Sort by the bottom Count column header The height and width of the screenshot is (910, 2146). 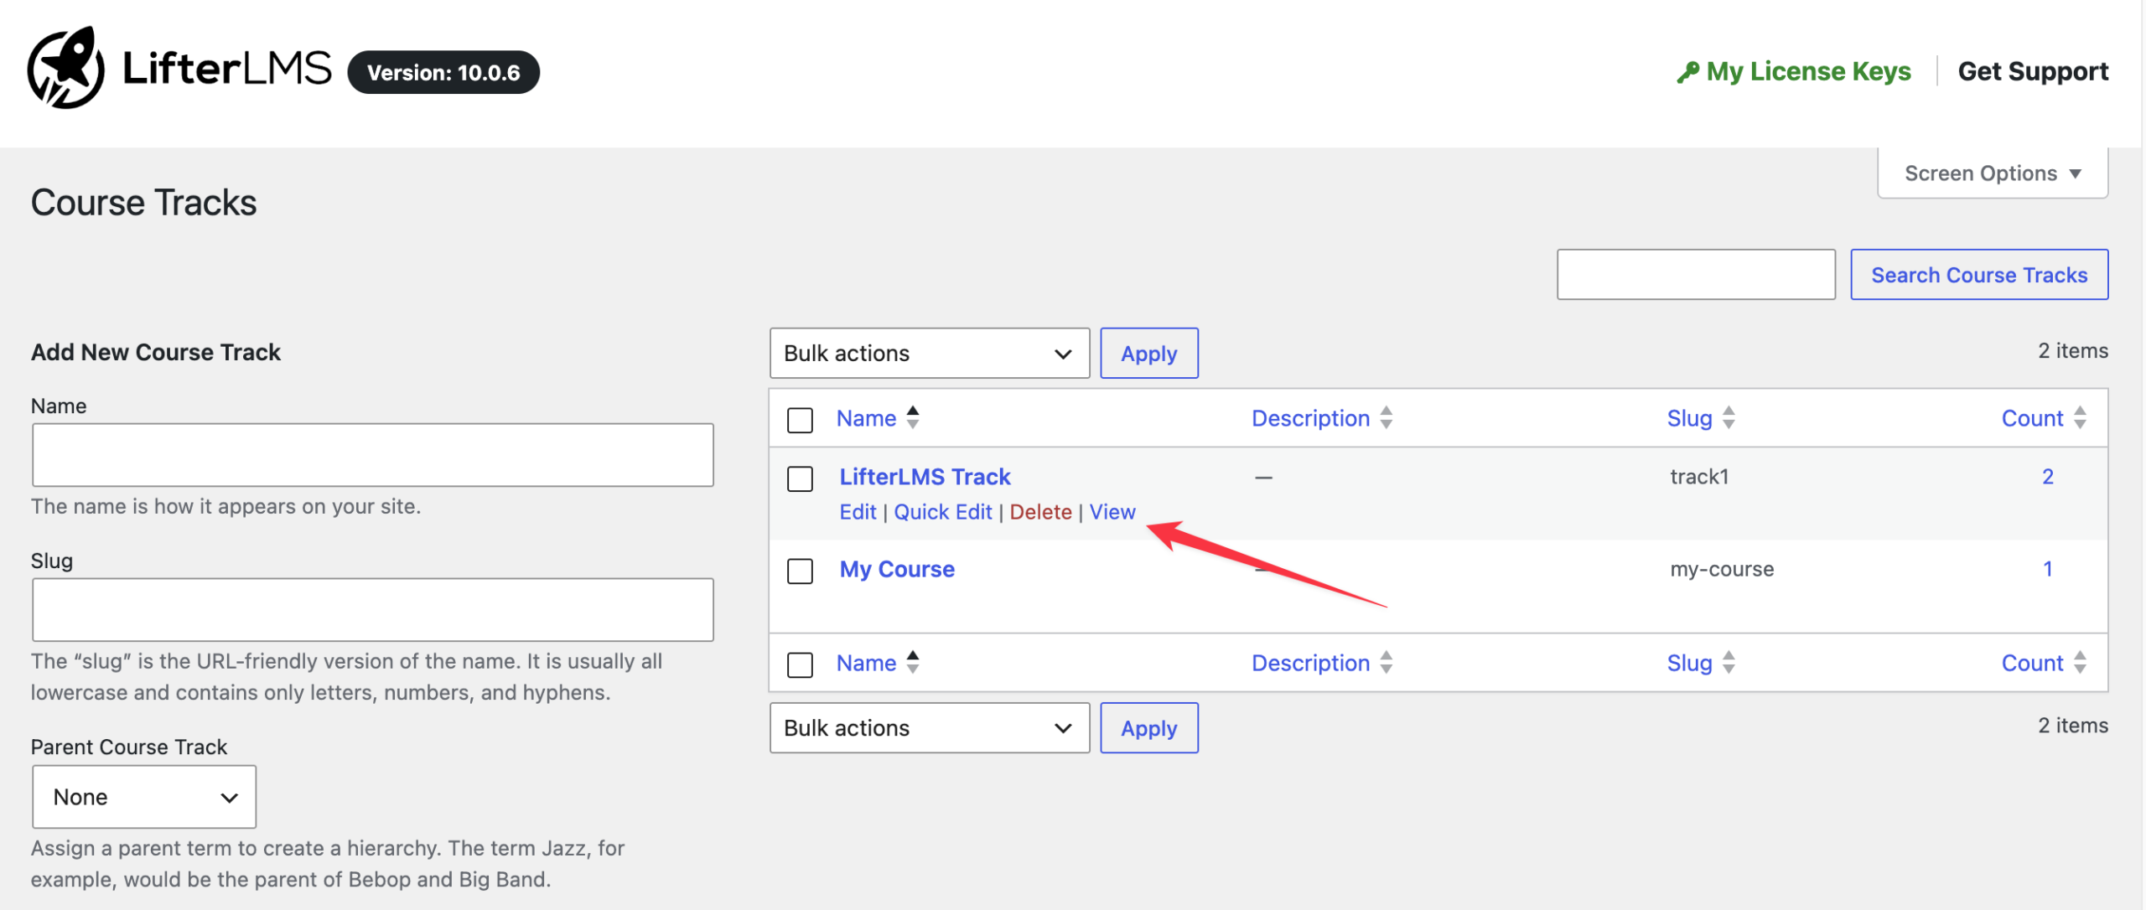[x=2032, y=663]
